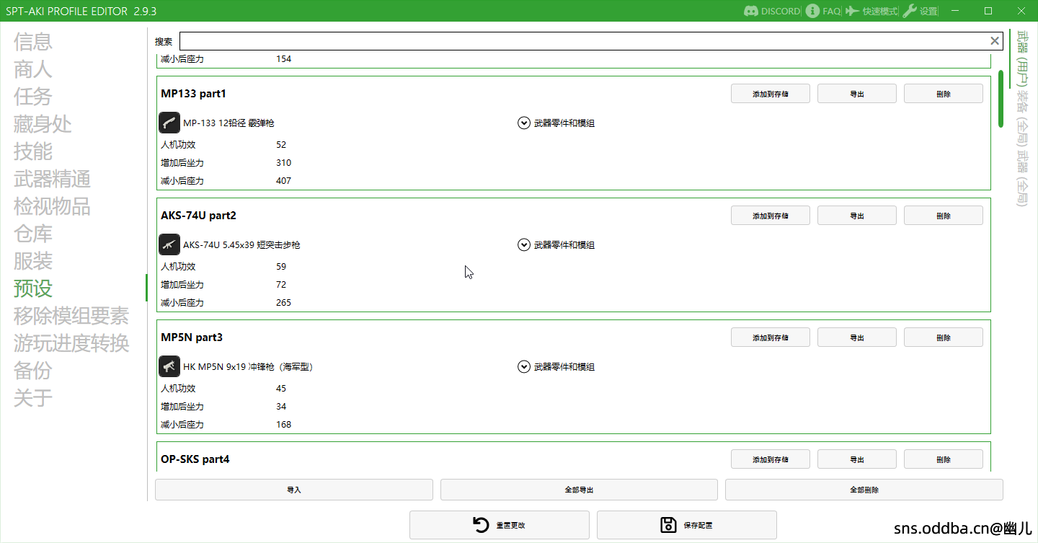Viewport: 1038px width, 543px height.
Task: Switch to 武器 (全局) vertical tab
Action: [1021, 178]
